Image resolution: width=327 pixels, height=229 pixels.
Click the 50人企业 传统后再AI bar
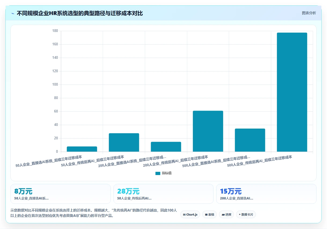point(124,143)
